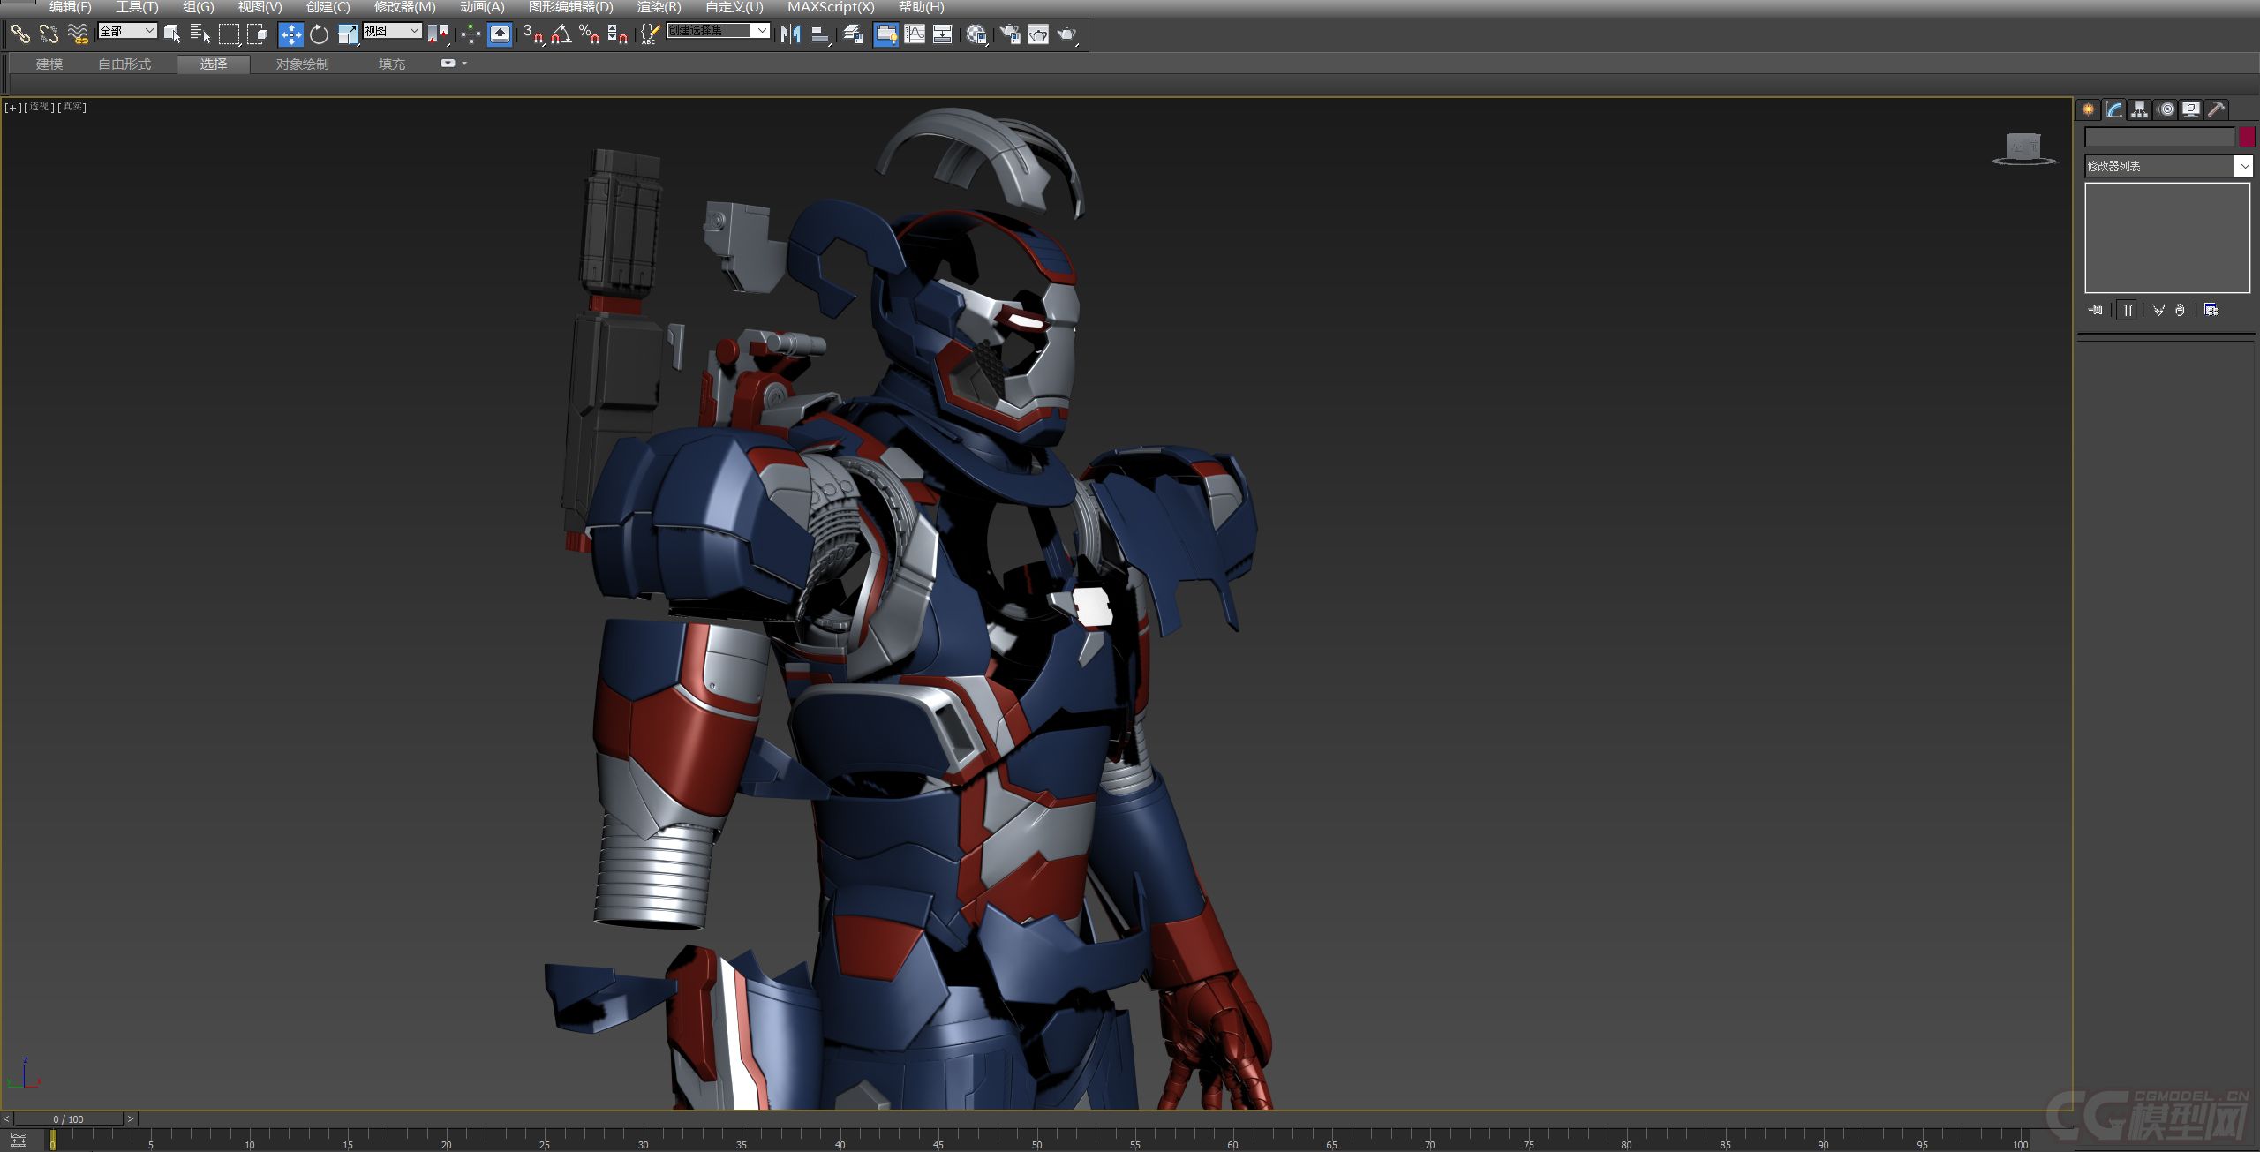Open the Layer Manager icon

(x=853, y=34)
